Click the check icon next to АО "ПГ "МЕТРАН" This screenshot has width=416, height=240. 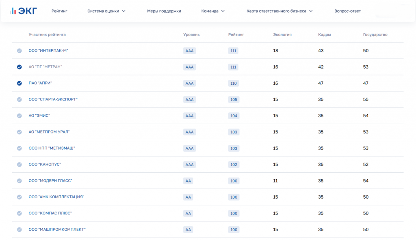pos(19,67)
